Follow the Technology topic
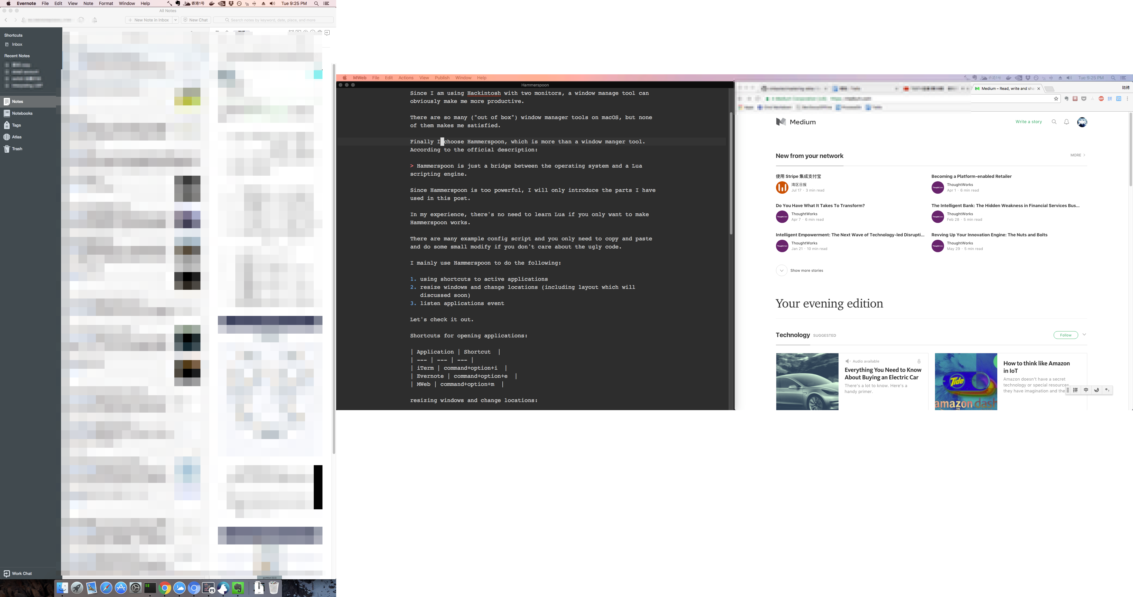 coord(1065,335)
